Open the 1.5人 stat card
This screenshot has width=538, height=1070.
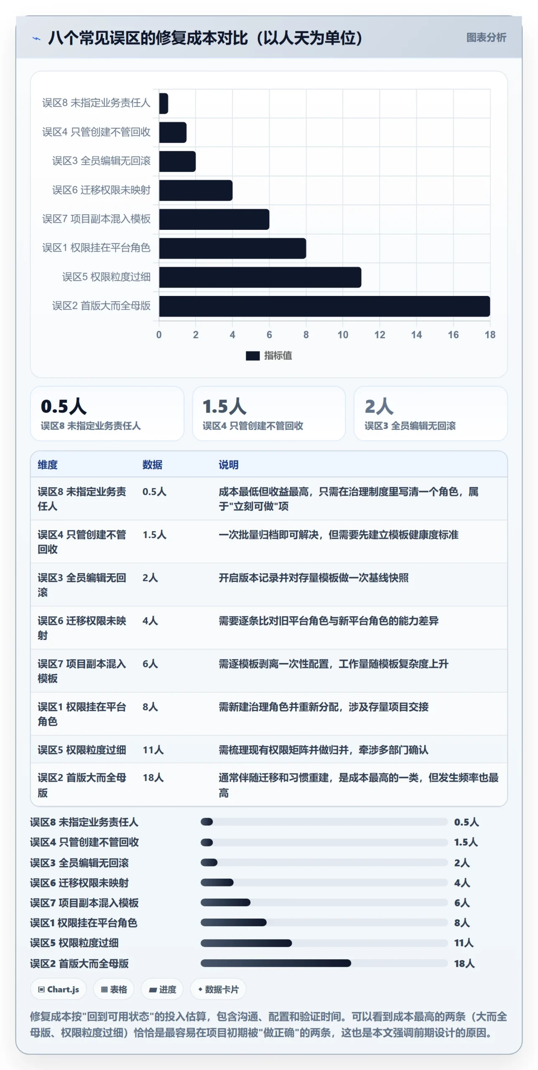[269, 413]
